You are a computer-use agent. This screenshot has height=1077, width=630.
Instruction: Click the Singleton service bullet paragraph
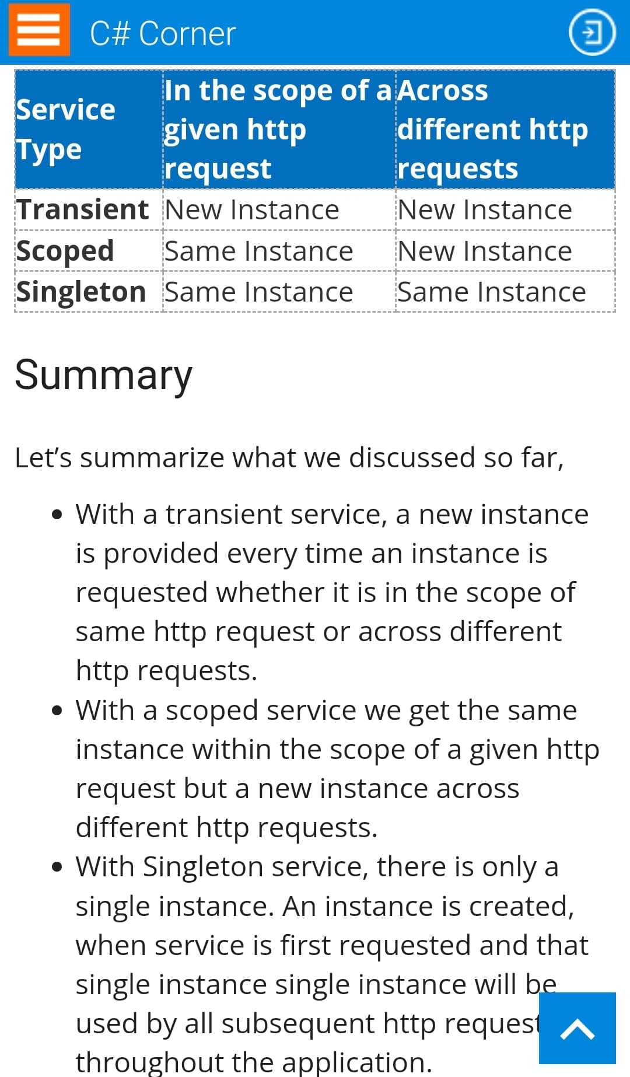tap(332, 964)
